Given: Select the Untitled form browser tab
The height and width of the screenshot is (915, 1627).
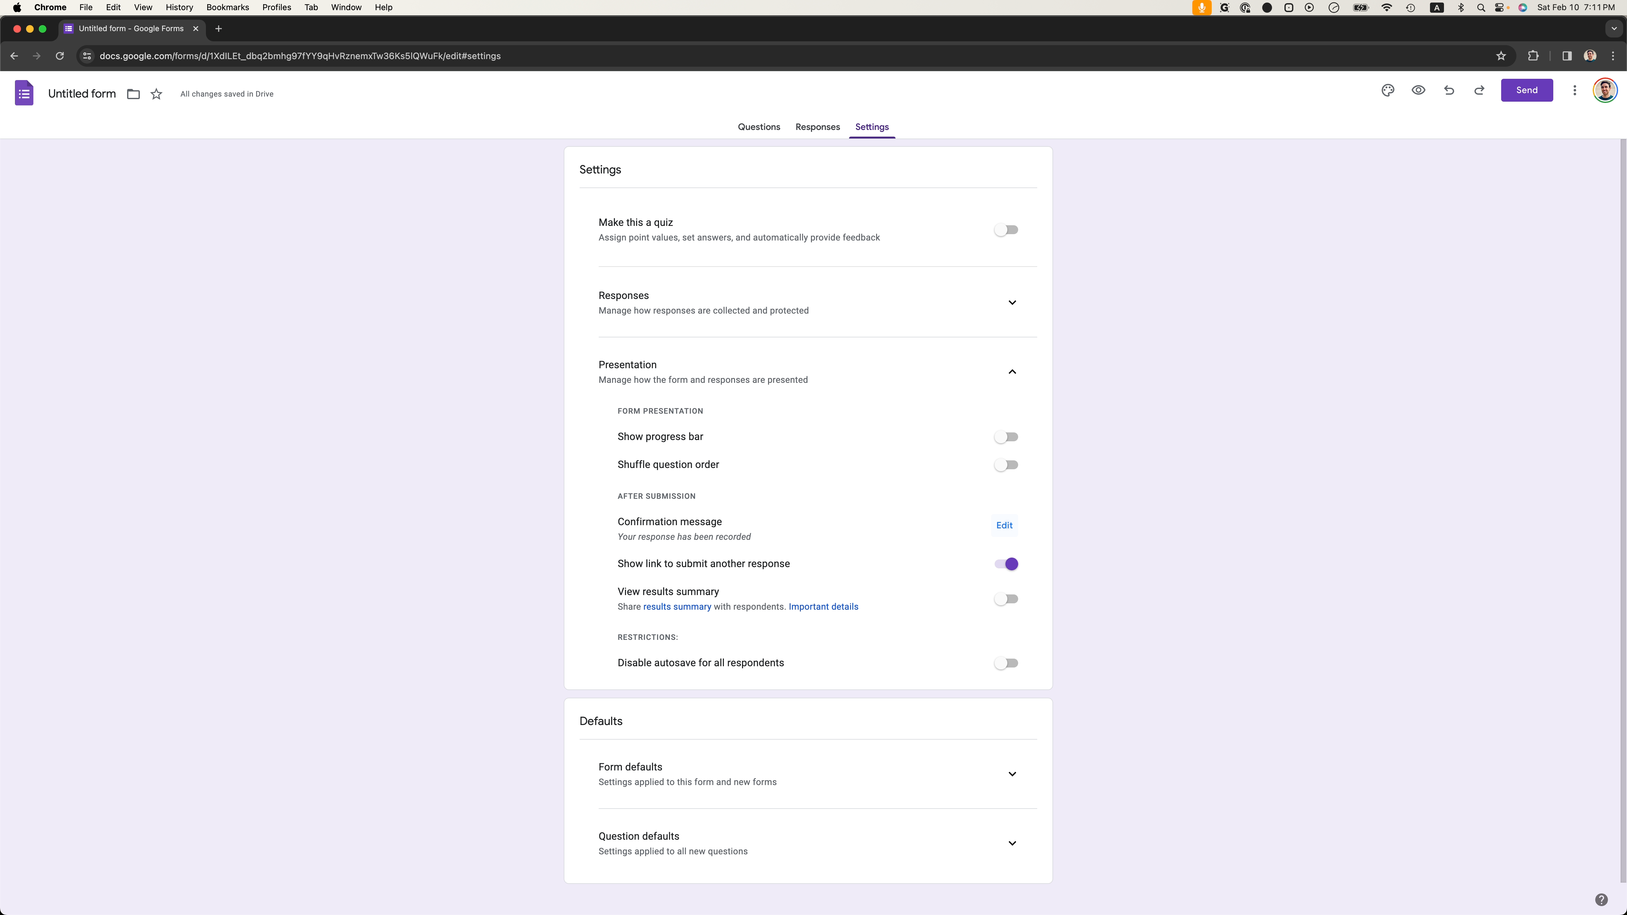Looking at the screenshot, I should 131,28.
